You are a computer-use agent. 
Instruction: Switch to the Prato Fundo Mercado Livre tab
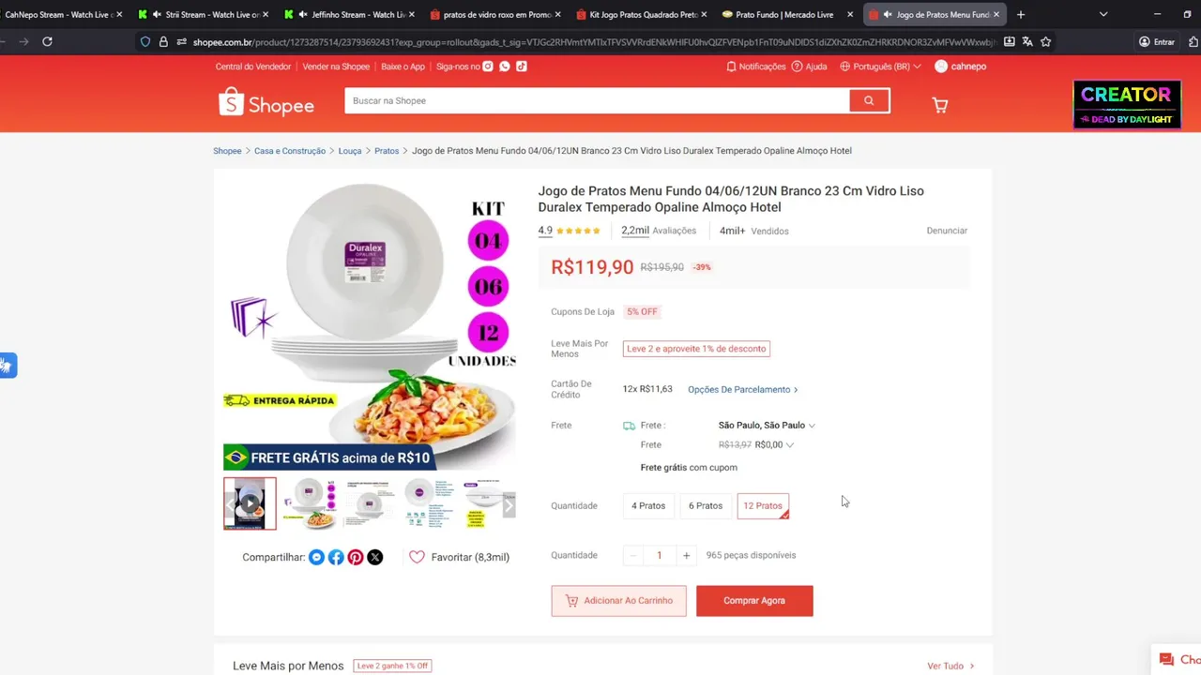[x=785, y=15]
